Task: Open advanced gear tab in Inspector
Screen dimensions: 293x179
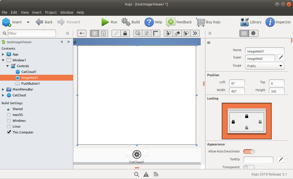Action: (253, 33)
